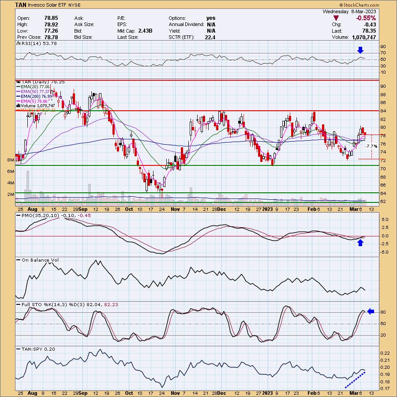Click the EMA(50) 77.37 legend text
The height and width of the screenshot is (397, 397).
click(x=35, y=92)
